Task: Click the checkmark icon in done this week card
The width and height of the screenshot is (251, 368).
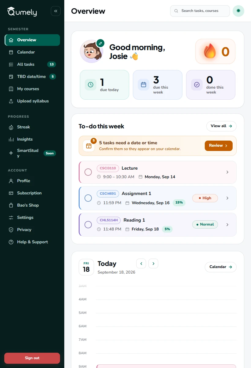Action: (197, 85)
